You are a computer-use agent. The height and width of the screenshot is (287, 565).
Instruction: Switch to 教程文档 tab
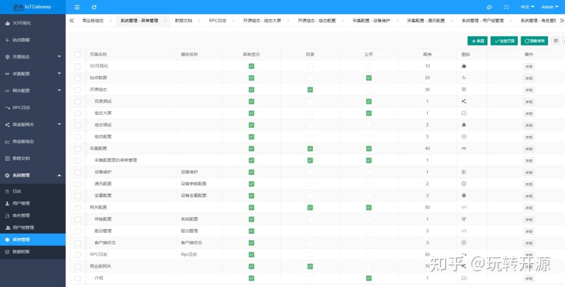184,21
